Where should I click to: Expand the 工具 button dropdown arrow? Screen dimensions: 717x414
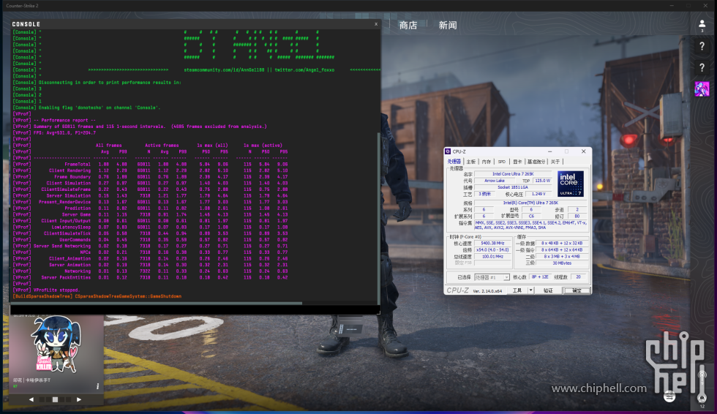click(531, 290)
